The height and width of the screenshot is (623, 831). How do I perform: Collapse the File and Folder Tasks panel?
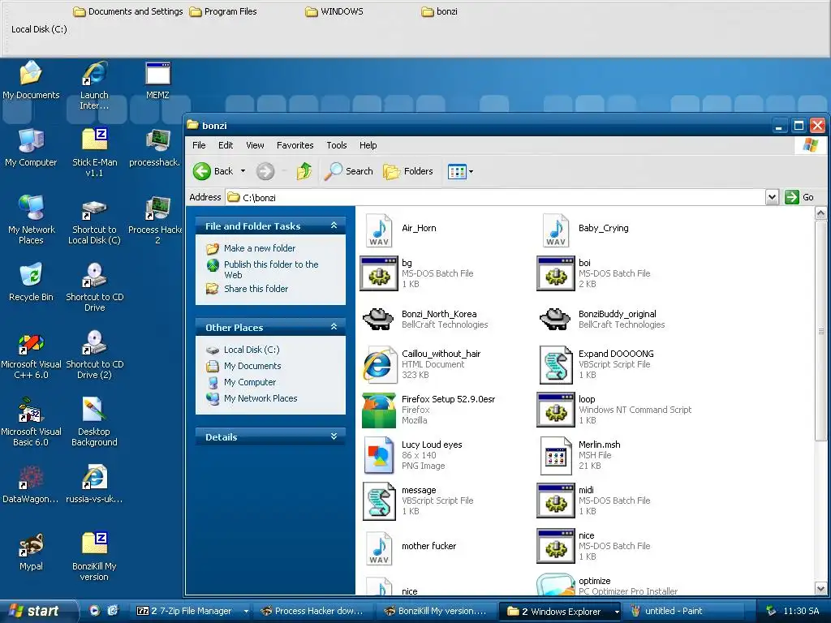click(334, 226)
